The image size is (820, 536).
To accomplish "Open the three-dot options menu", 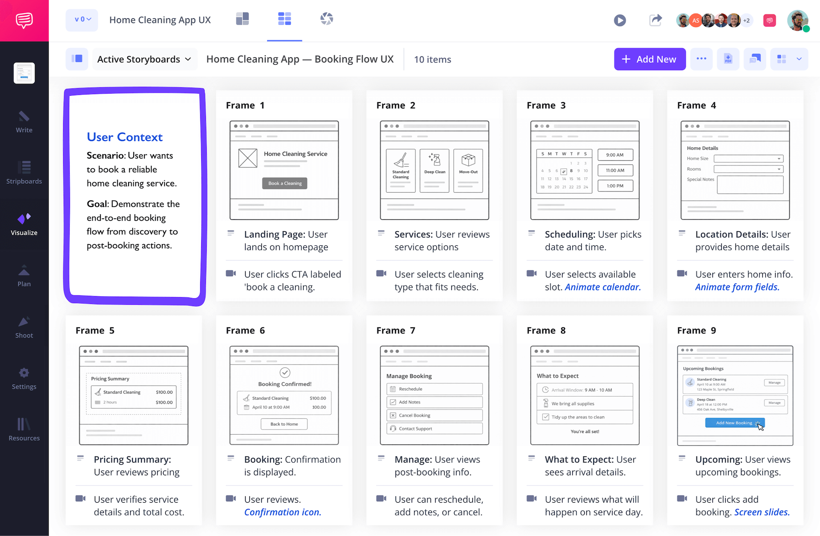I will pos(701,59).
